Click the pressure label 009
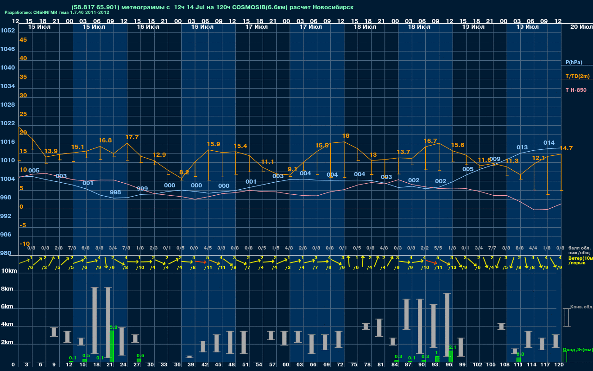The width and height of the screenshot is (593, 371). [495, 159]
